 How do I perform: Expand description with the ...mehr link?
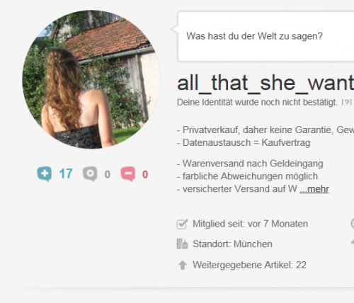coord(314,189)
